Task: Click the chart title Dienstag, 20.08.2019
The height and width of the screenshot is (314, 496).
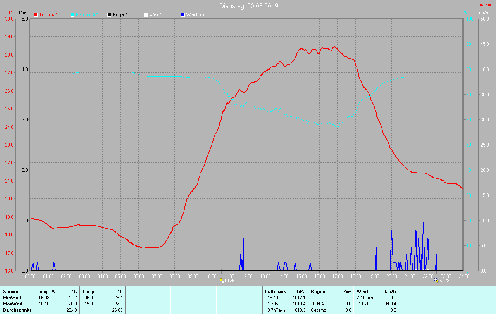Action: [249, 6]
